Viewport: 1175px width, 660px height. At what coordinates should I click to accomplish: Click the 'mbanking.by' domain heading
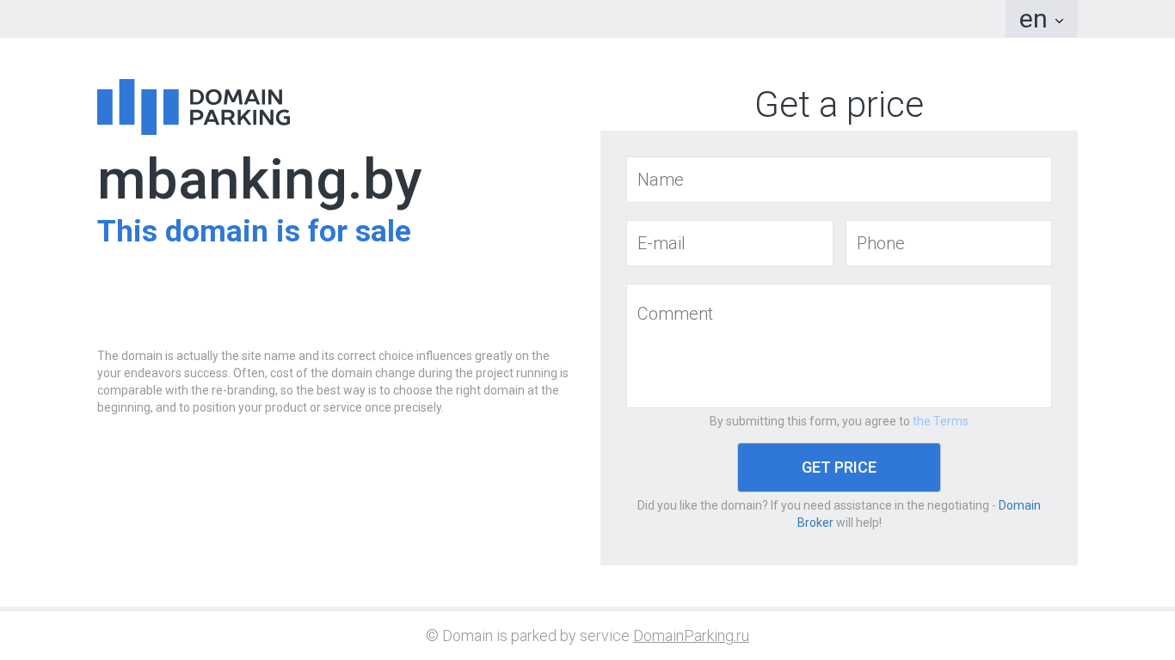[x=259, y=180]
